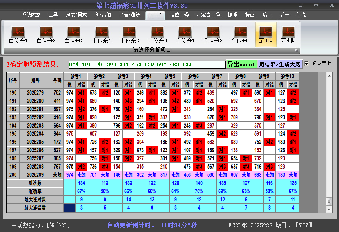Screen dimensions: 339x232
Task: Open the 系统数据 menu
Action: coord(31,14)
